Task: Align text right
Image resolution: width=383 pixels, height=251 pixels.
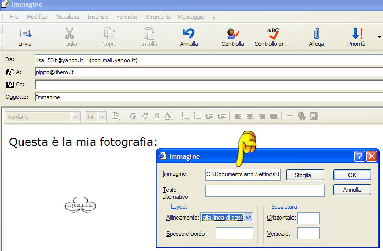Action: [x=262, y=116]
